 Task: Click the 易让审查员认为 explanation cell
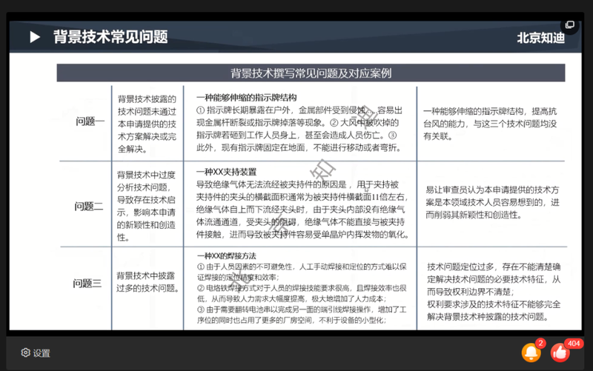[x=492, y=202]
